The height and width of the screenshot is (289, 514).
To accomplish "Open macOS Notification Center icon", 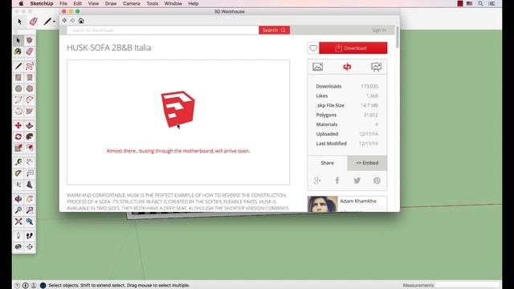I will click(x=492, y=3).
